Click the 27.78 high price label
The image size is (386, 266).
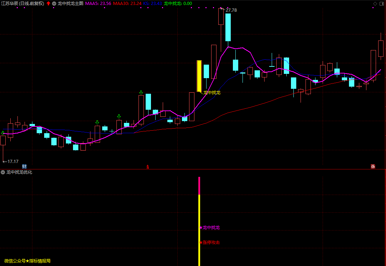(231, 10)
